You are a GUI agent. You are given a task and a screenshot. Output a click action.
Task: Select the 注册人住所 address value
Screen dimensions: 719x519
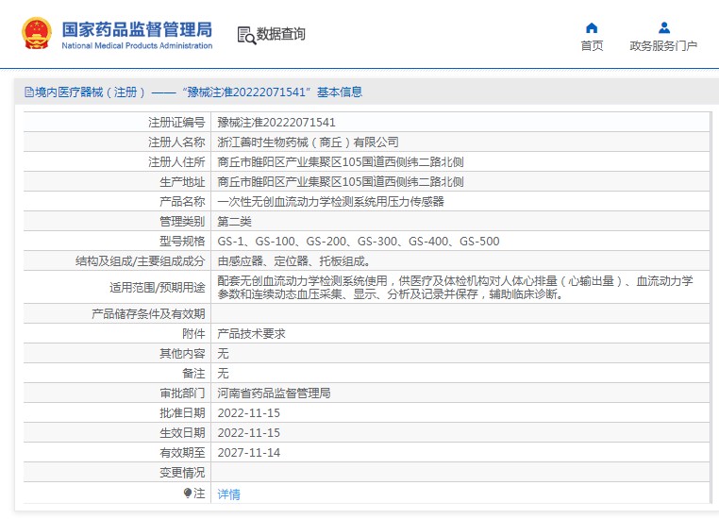pyautogui.click(x=341, y=162)
